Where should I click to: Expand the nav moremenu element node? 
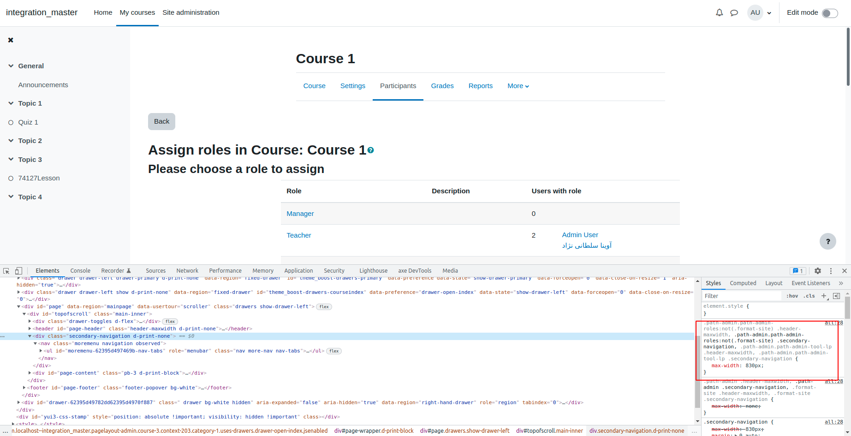click(x=35, y=344)
